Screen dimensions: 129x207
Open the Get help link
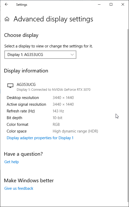pos(12,162)
